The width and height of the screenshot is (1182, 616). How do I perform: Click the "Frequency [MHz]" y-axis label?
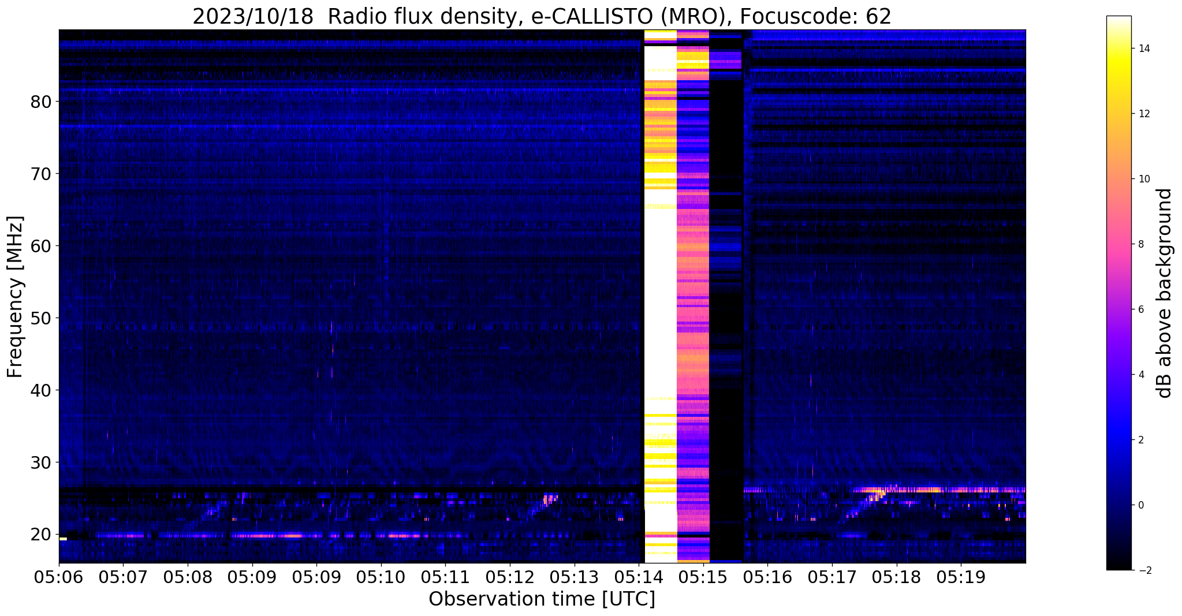[15, 296]
